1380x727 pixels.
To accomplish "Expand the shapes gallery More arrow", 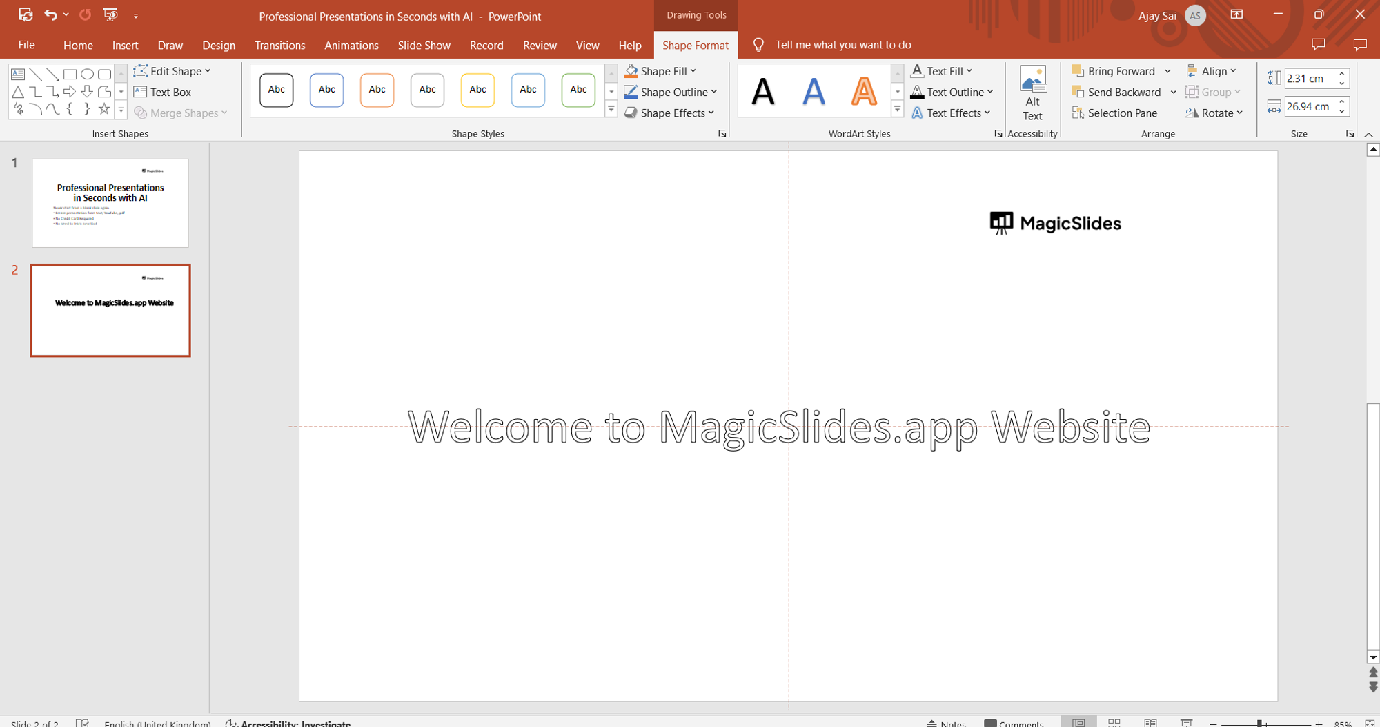I will click(121, 109).
